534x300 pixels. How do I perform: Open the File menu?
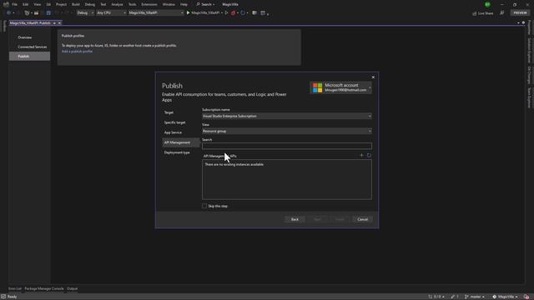15,4
